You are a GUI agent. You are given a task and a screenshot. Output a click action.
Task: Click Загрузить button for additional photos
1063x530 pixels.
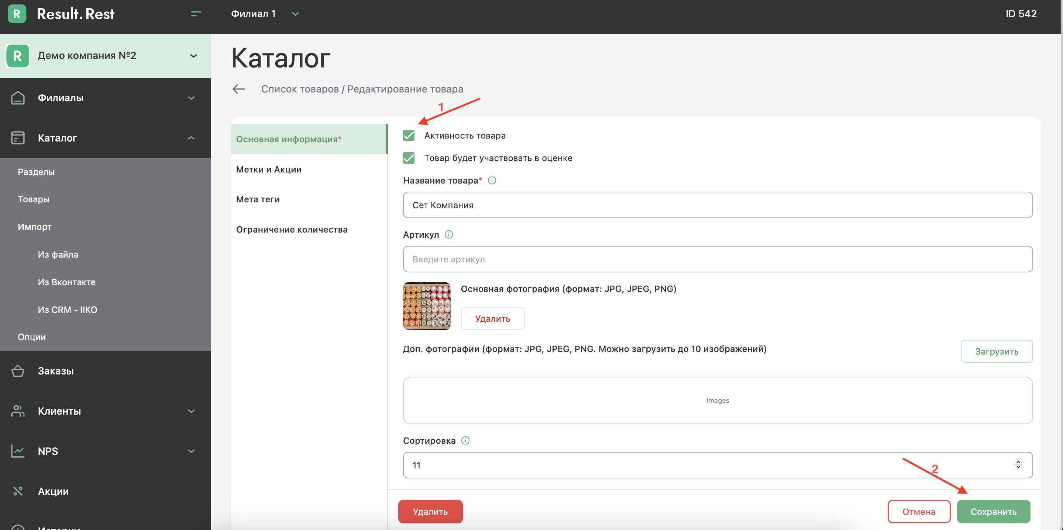click(996, 351)
